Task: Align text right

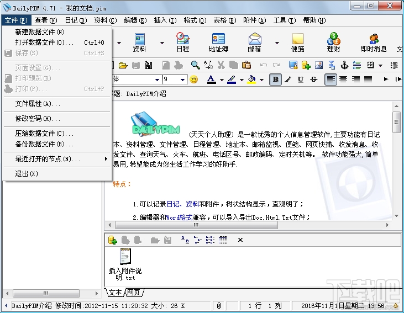Action: click(355, 79)
